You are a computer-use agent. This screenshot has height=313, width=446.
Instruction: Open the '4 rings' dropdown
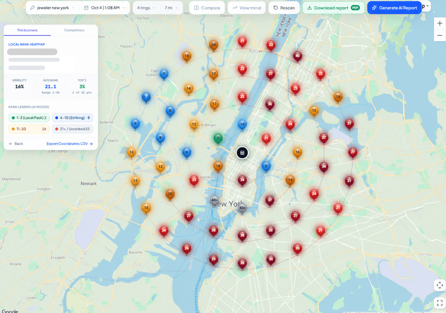[146, 8]
